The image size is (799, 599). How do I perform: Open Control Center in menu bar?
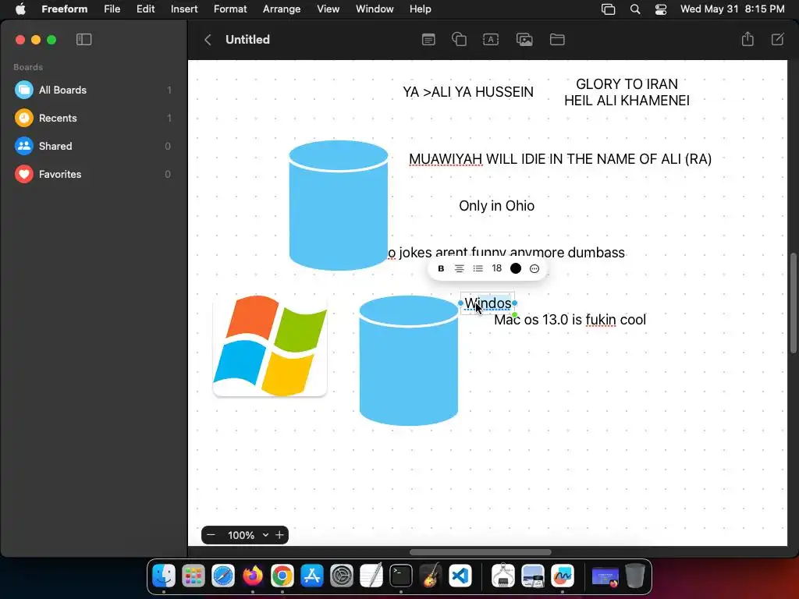pyautogui.click(x=661, y=9)
